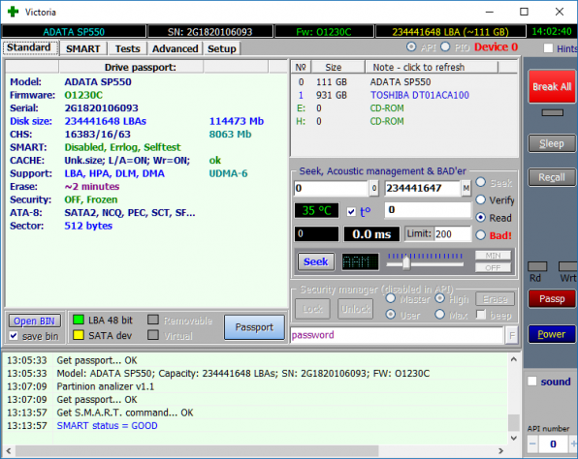The width and height of the screenshot is (578, 459).
Task: Click the Passport button
Action: click(x=254, y=327)
